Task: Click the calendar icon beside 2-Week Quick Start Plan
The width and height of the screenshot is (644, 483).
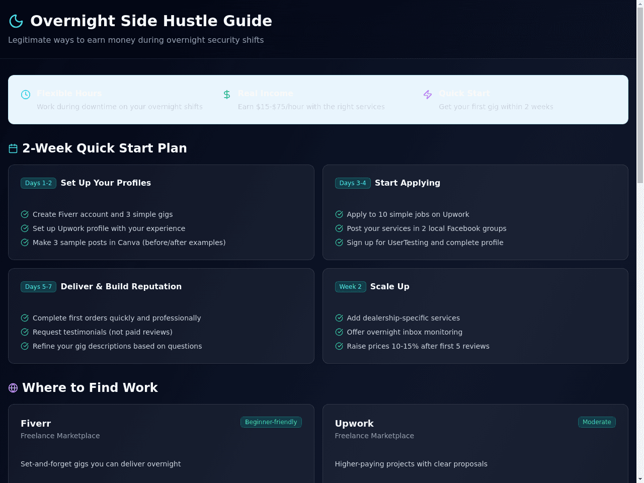Action: 13,148
